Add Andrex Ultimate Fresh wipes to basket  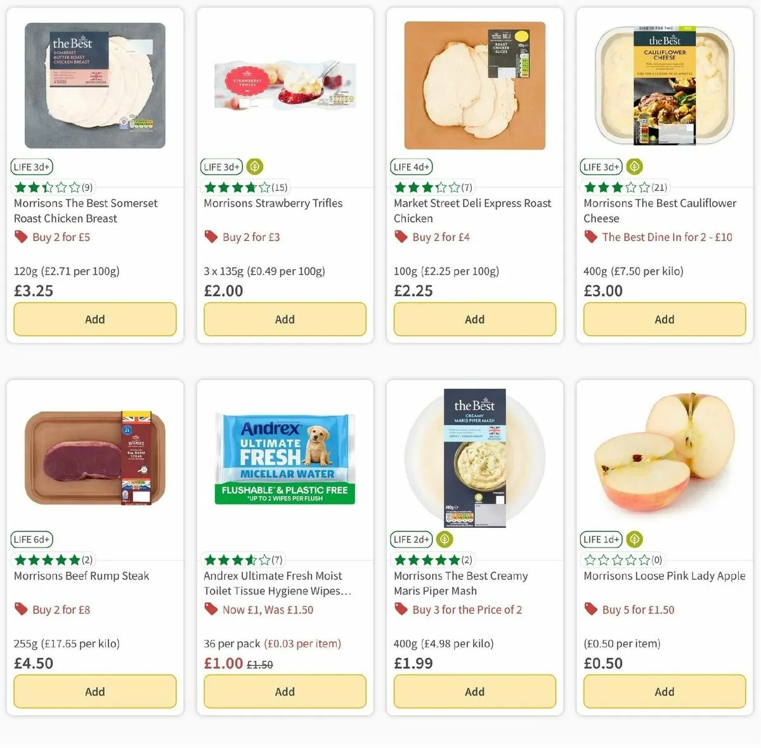click(285, 692)
